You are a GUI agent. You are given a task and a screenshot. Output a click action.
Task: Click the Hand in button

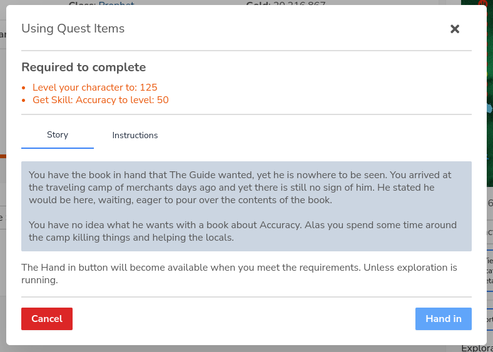pos(444,319)
